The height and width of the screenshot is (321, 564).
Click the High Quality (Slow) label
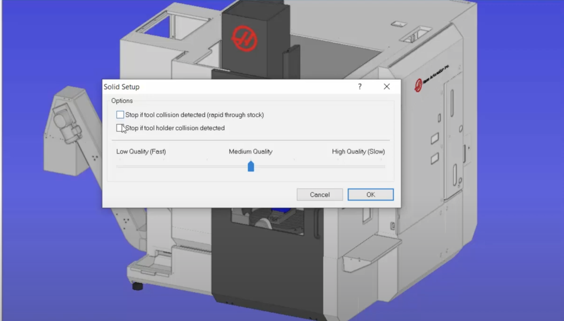(x=358, y=152)
